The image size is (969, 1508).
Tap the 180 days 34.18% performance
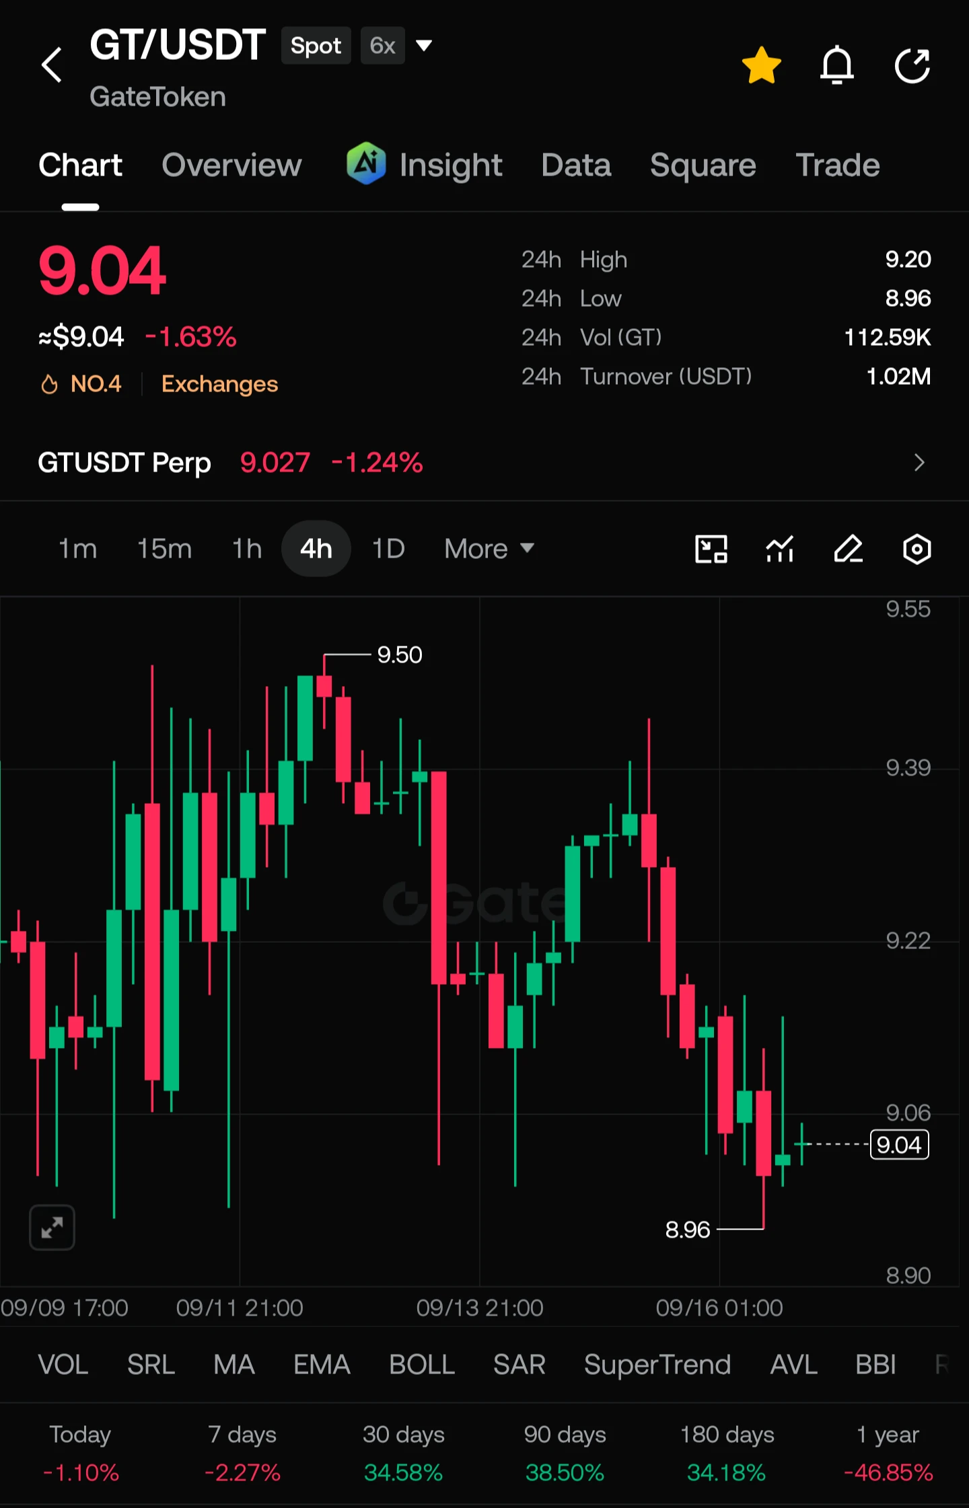[727, 1454]
